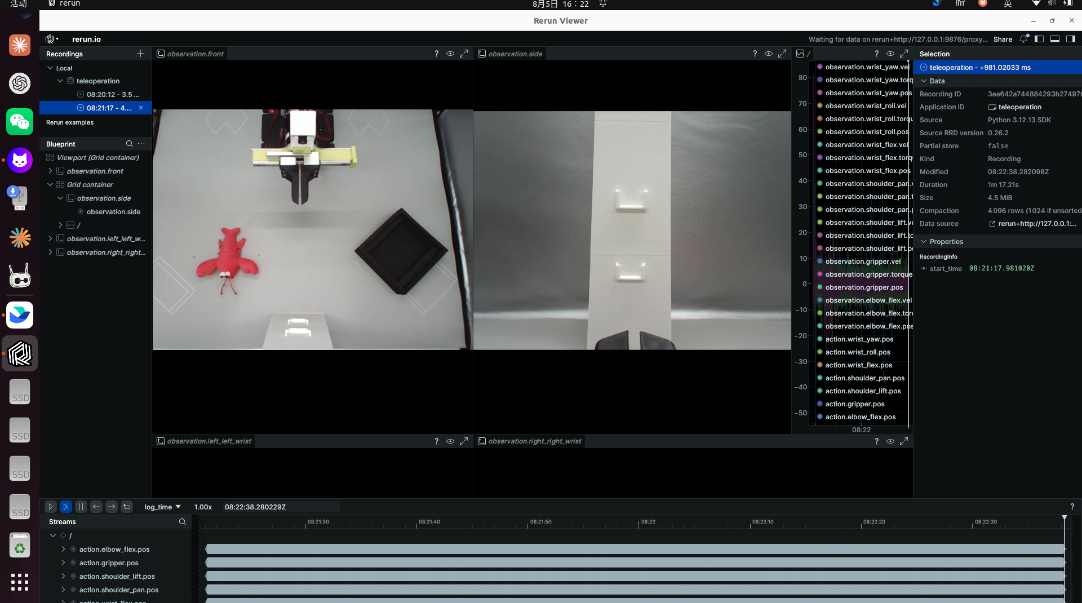Viewport: 1082px width, 603px height.
Task: Search the Streams panel
Action: [183, 522]
